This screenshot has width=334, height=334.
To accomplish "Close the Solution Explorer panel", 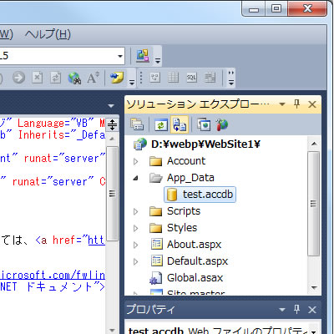I will pyautogui.click(x=312, y=104).
